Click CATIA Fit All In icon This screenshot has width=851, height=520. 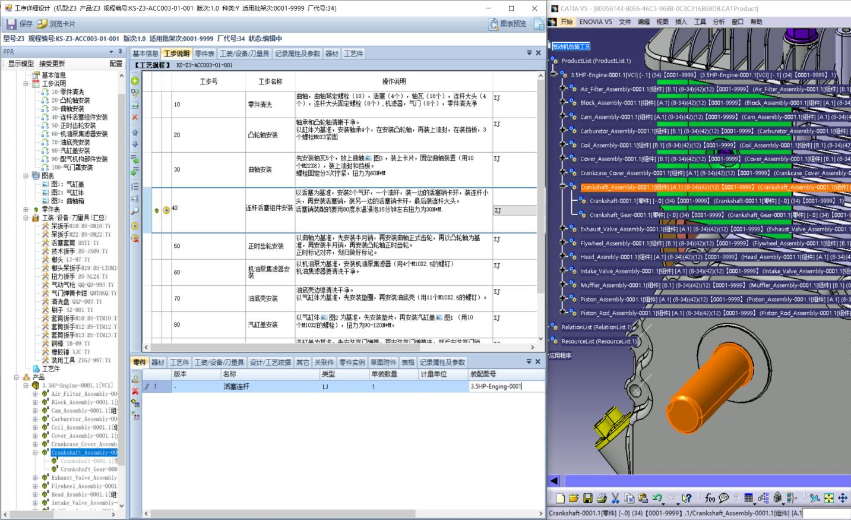pos(828,498)
